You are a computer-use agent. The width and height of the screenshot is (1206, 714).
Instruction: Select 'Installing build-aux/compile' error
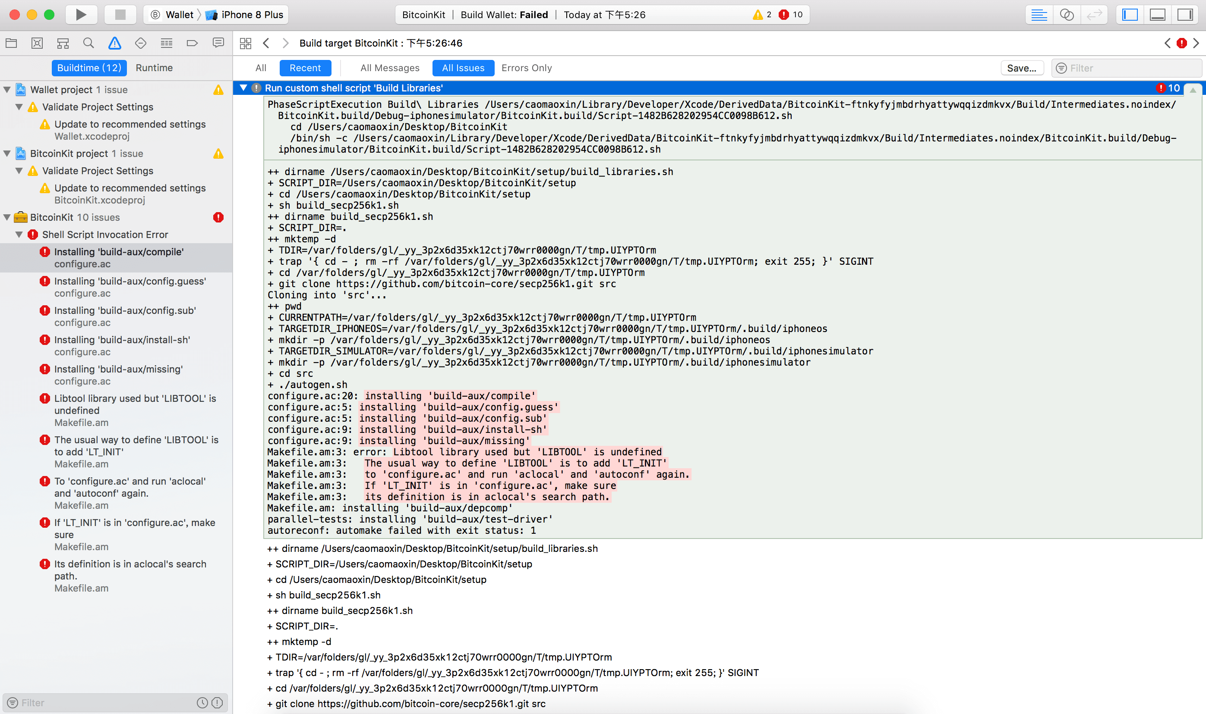(116, 258)
